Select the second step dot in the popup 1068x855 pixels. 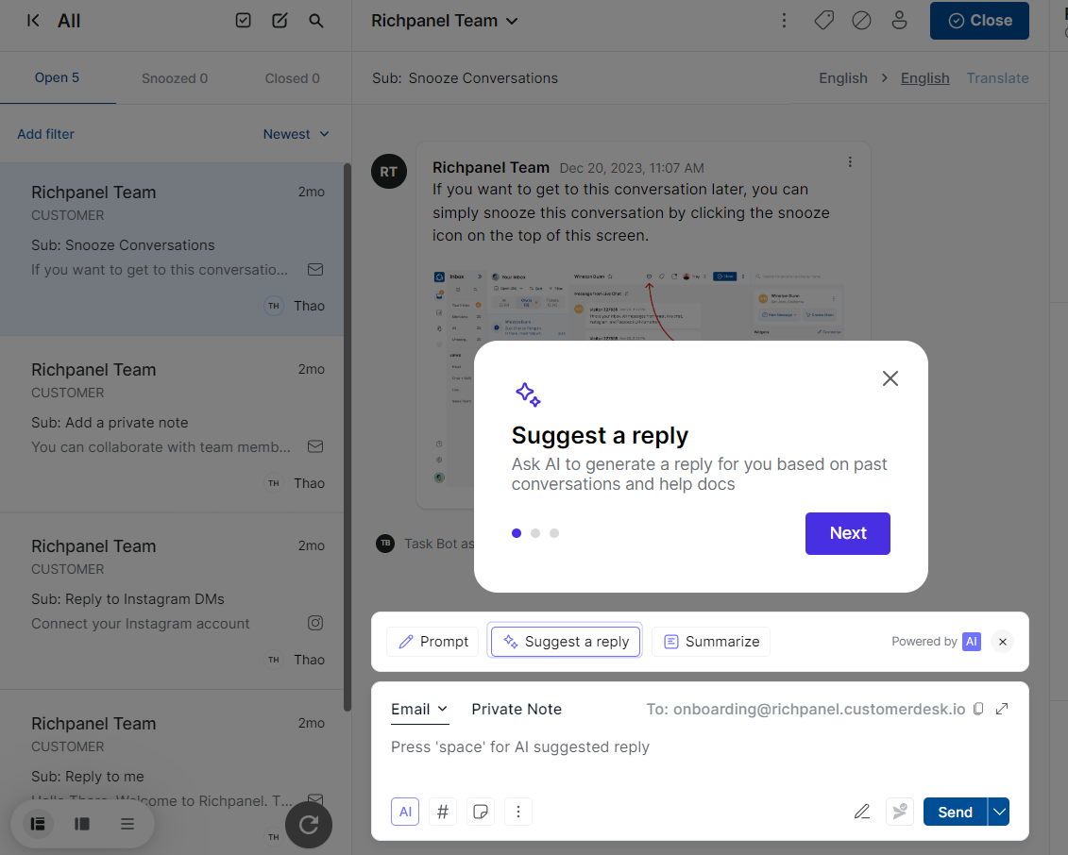click(535, 533)
